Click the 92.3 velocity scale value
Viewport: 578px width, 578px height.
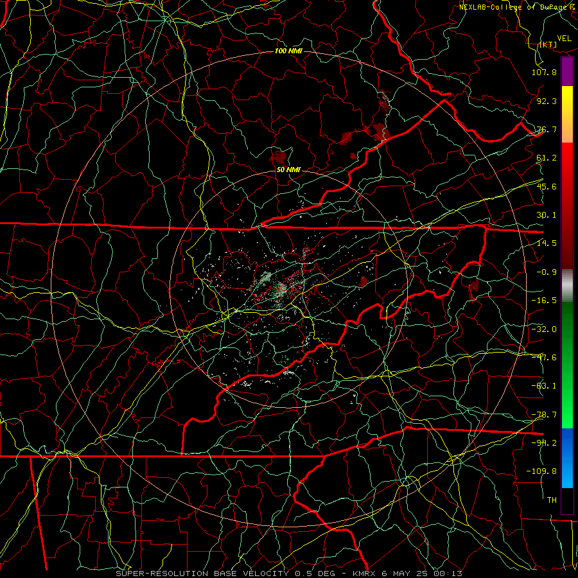[547, 101]
